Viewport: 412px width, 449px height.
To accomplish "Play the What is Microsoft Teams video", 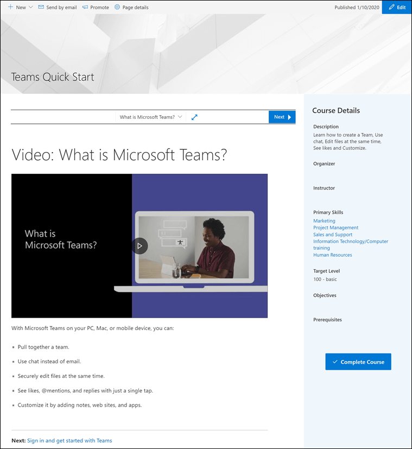I will click(140, 246).
